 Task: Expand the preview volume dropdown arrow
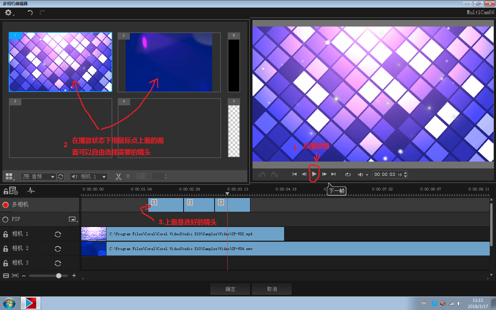pos(367,175)
